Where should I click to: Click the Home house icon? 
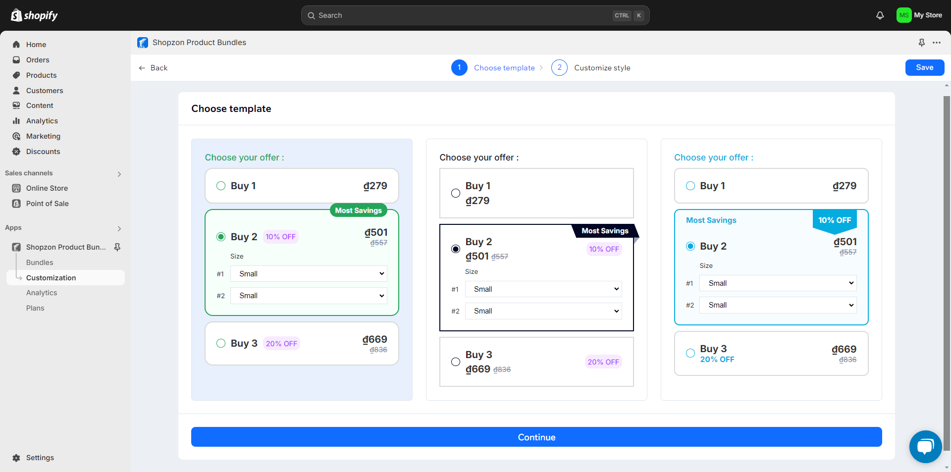pyautogui.click(x=16, y=45)
